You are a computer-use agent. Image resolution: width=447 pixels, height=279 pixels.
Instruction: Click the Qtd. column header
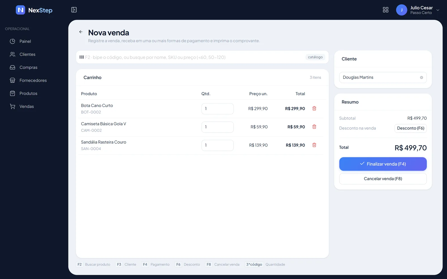tap(206, 94)
